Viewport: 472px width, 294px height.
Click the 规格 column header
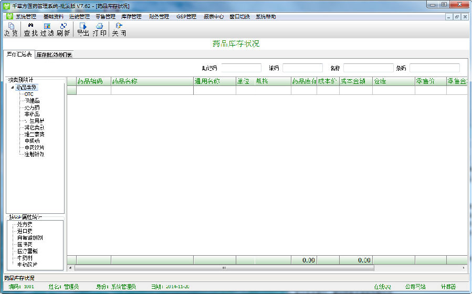(x=272, y=81)
